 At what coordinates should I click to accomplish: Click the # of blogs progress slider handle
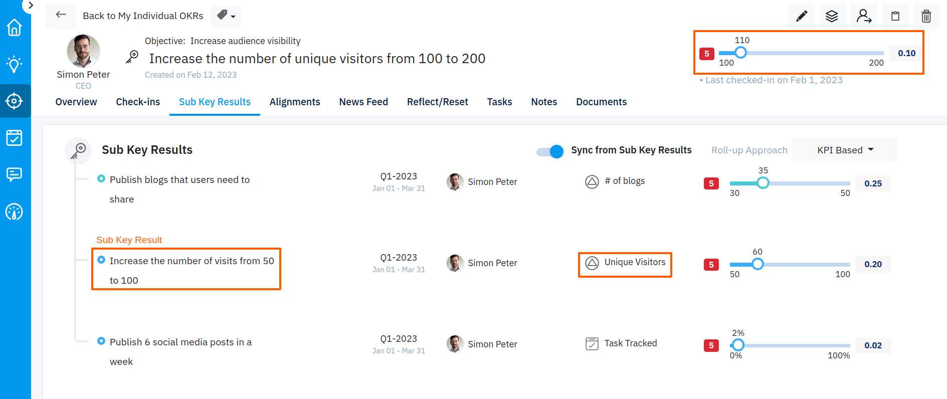763,183
